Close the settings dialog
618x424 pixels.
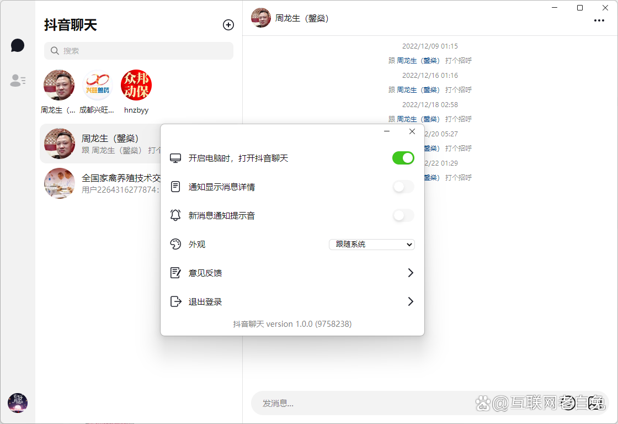[412, 131]
